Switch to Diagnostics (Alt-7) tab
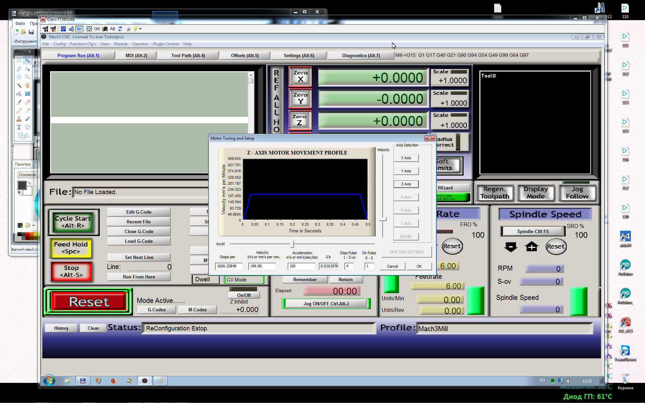 pos(361,55)
